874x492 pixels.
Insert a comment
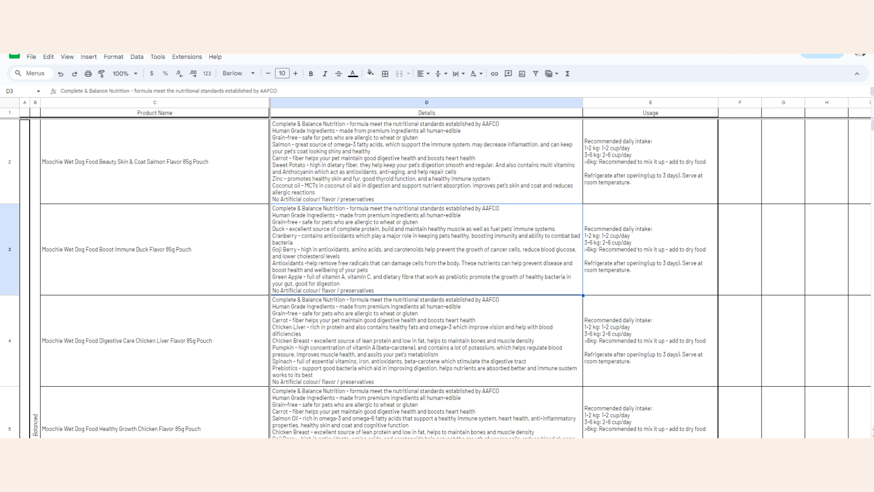point(508,73)
